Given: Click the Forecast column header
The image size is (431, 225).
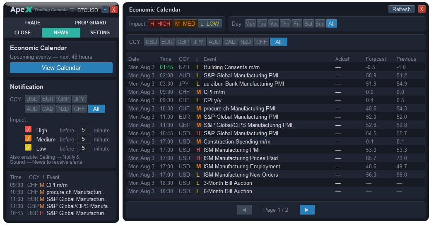Looking at the screenshot, I should (376, 59).
